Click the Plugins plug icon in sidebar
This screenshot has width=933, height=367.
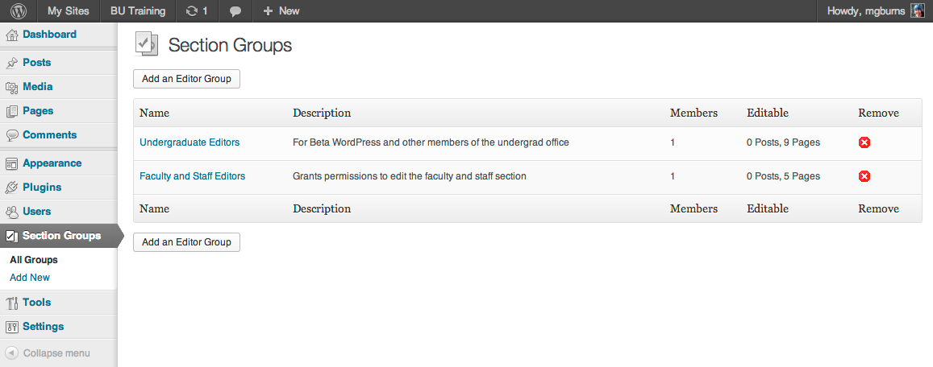[12, 188]
